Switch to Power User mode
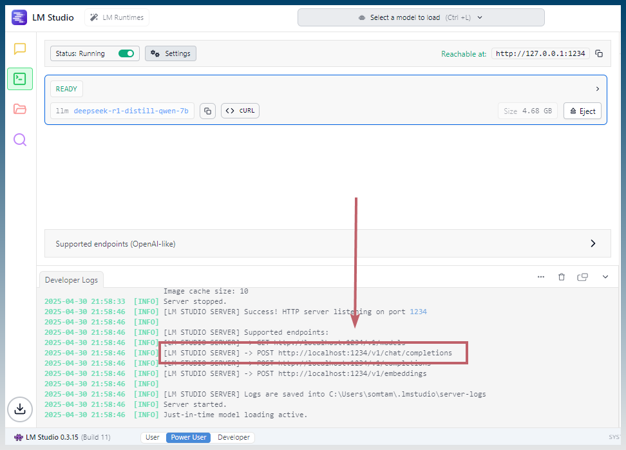Image resolution: width=626 pixels, height=450 pixels. 189,437
